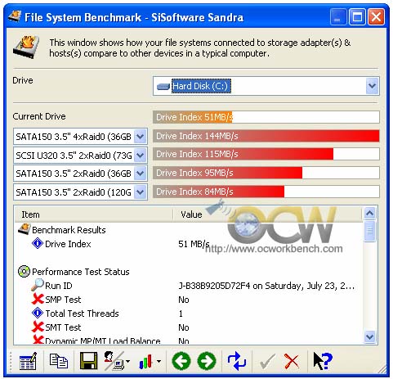Open SCSI U320 2xRaid0 reference dropdown

point(141,156)
